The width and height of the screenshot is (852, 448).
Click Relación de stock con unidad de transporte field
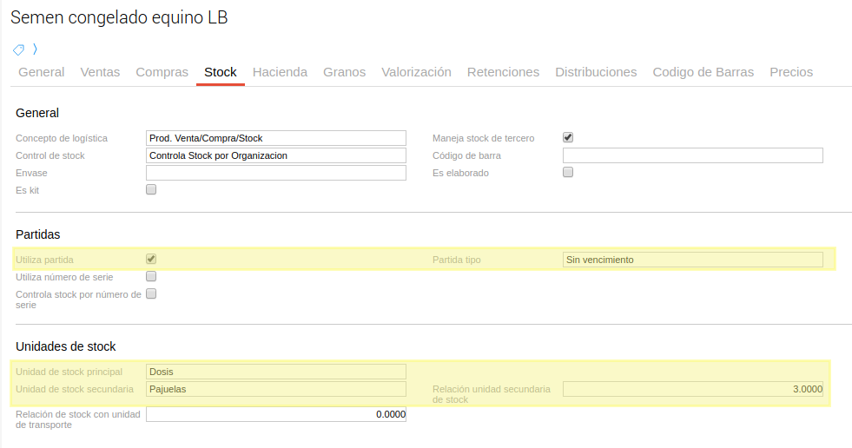click(x=276, y=414)
